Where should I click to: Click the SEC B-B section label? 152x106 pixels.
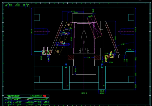(84, 93)
